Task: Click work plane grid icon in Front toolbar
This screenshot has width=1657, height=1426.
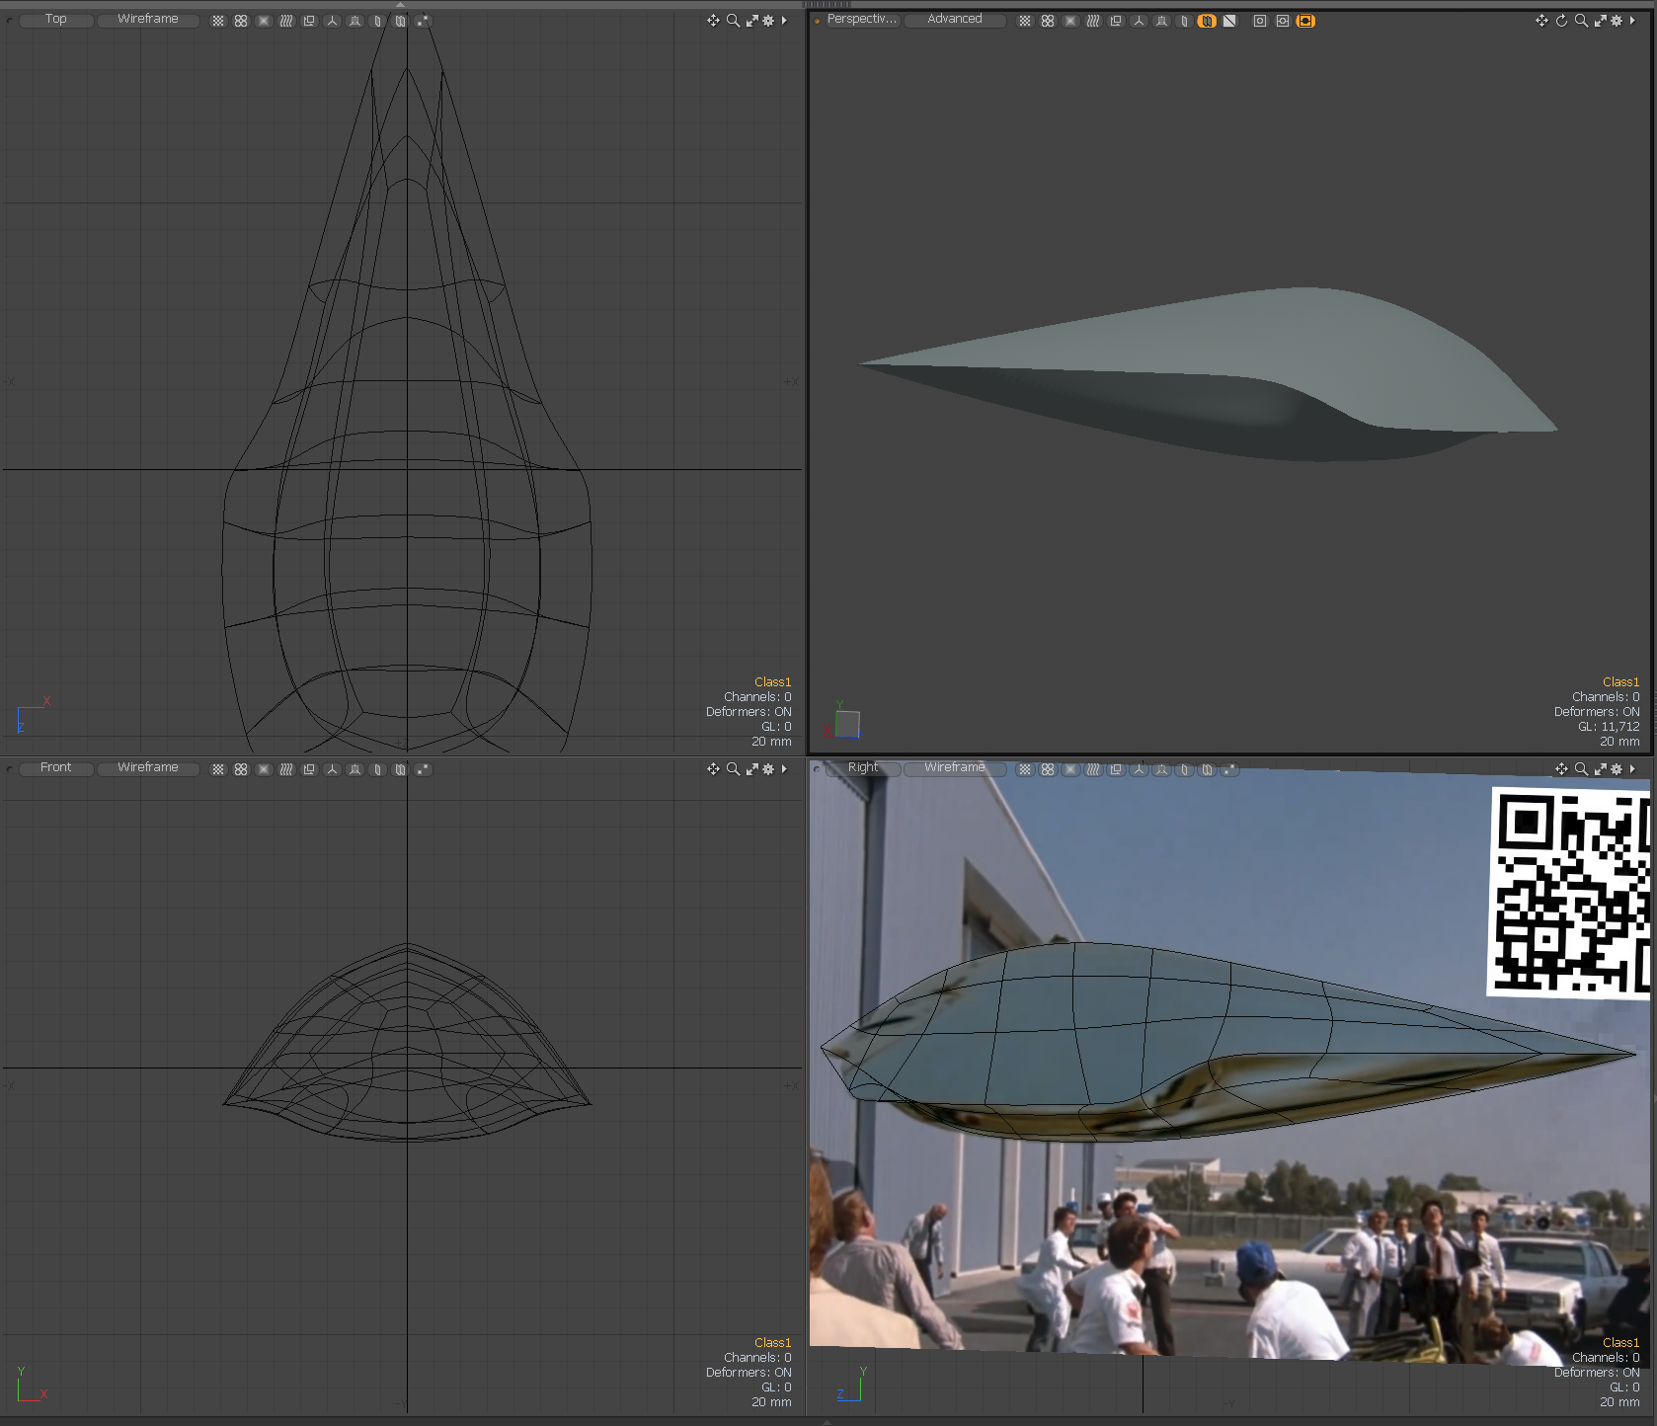Action: [x=355, y=769]
